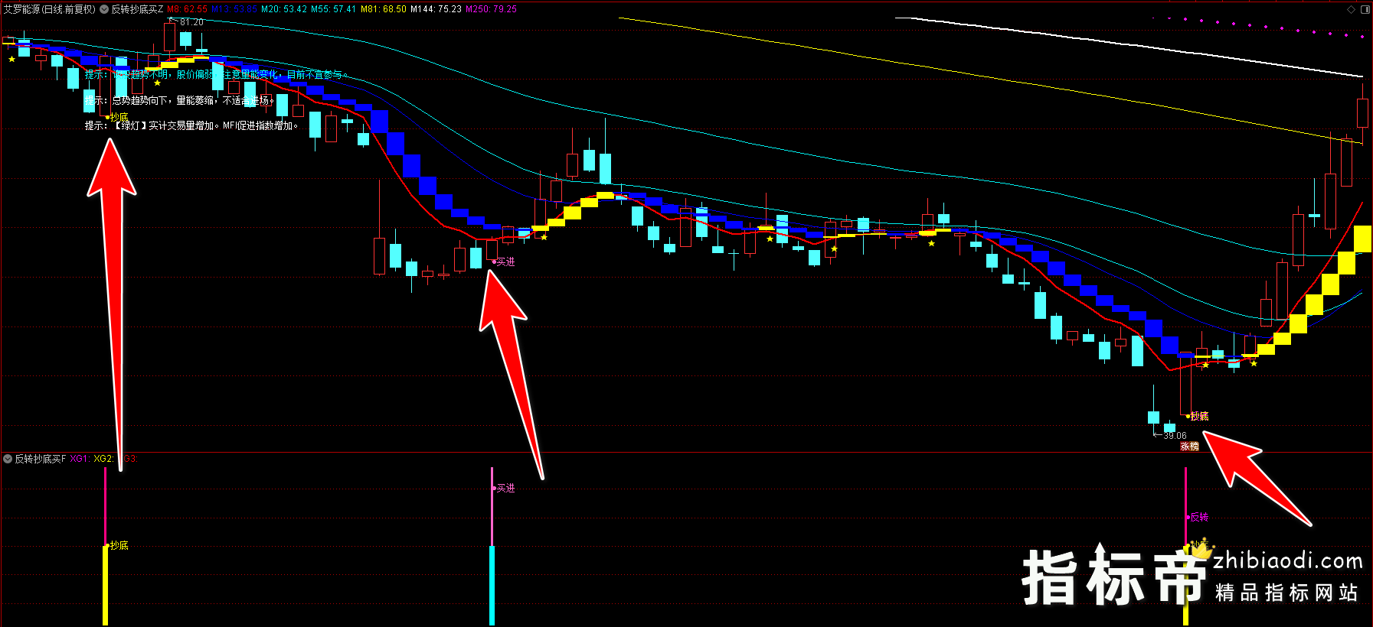This screenshot has height=627, width=1373.
Task: Click the 涨榜 tag below the low
Action: tap(1189, 447)
